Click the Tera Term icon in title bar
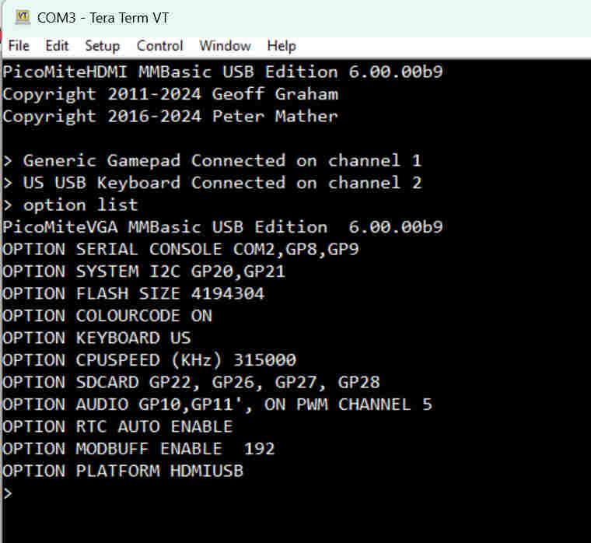Viewport: 591px width, 543px height. (x=23, y=16)
